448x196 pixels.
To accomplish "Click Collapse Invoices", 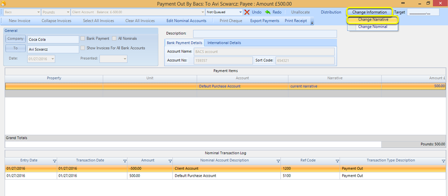I will point(56,21).
